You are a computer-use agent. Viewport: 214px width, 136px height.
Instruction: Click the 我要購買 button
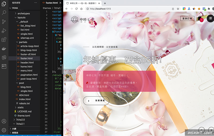click(96, 101)
